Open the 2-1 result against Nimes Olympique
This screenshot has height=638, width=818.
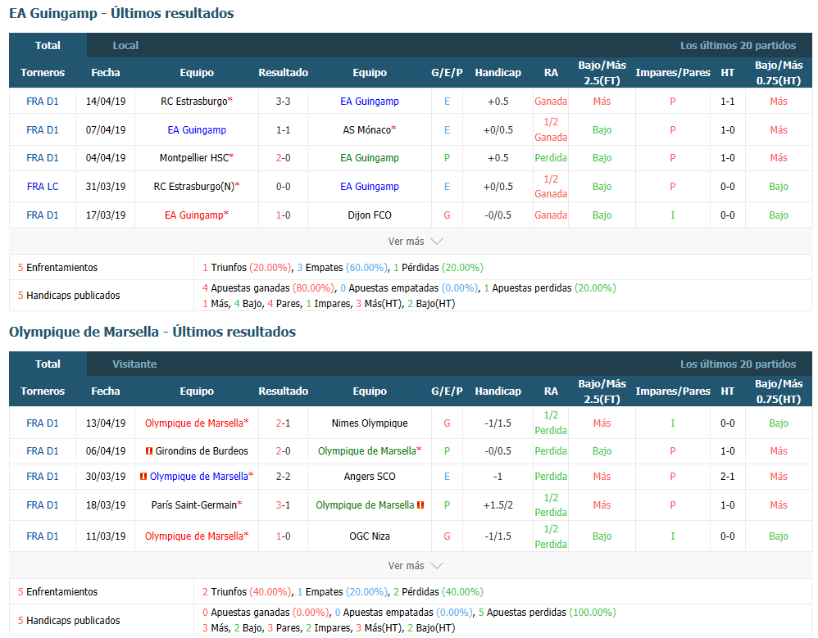pyautogui.click(x=284, y=423)
